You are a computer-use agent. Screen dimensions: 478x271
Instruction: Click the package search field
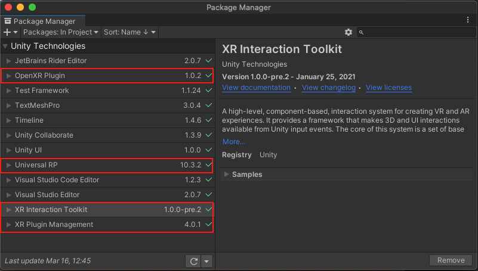(415, 32)
